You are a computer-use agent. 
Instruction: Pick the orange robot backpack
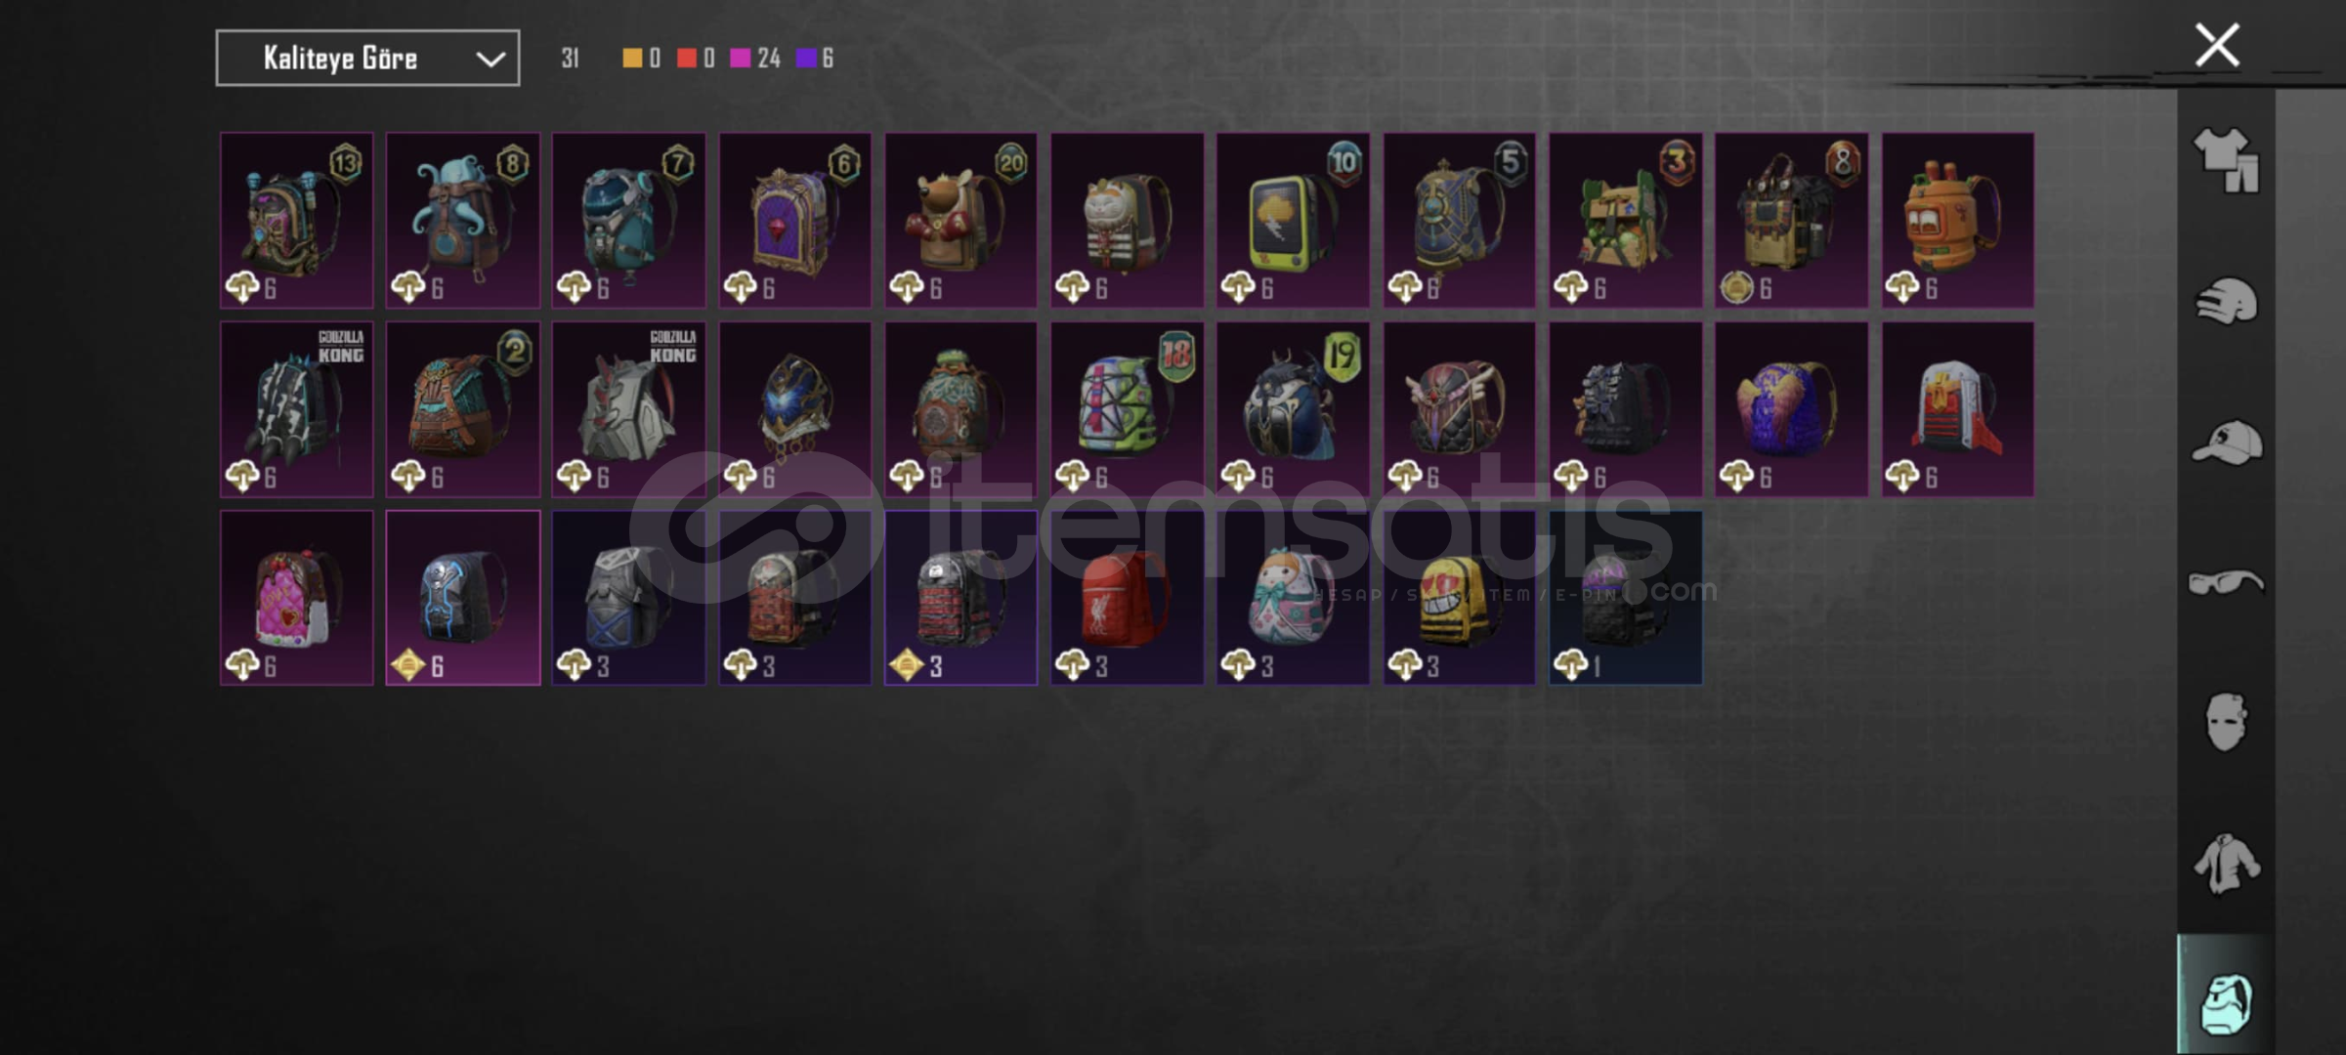click(x=1958, y=221)
